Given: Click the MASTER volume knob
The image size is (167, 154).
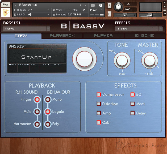Looking at the screenshot, I should (150, 61).
